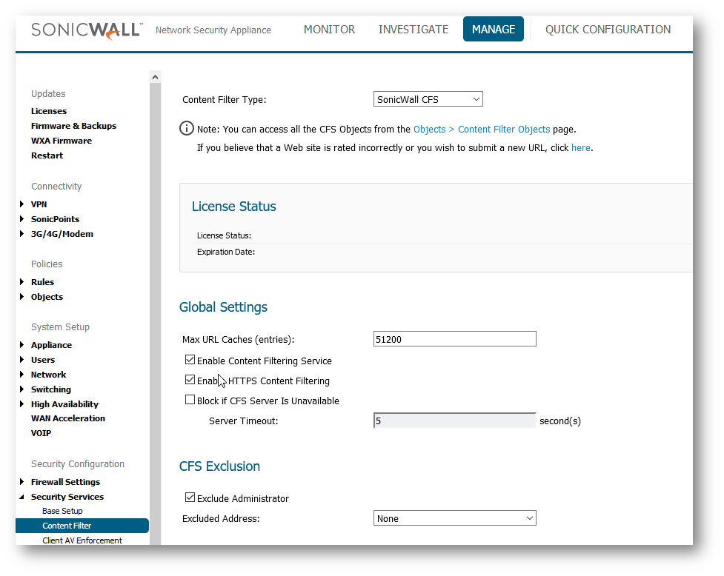Click the Max URL Caches input field
This screenshot has width=724, height=576.
tap(454, 339)
